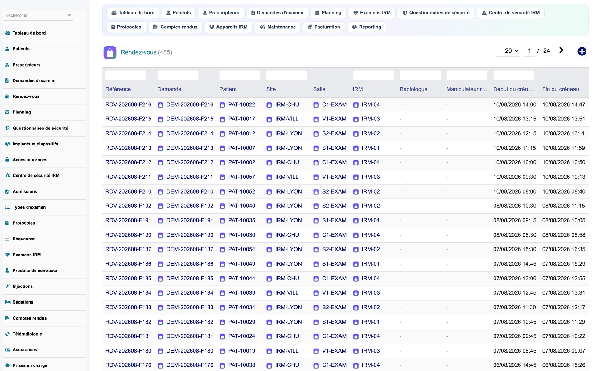
Task: Open appointment RDV-202608-F184
Action: click(x=128, y=293)
